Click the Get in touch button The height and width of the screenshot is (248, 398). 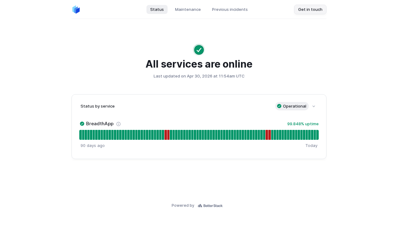(x=310, y=9)
